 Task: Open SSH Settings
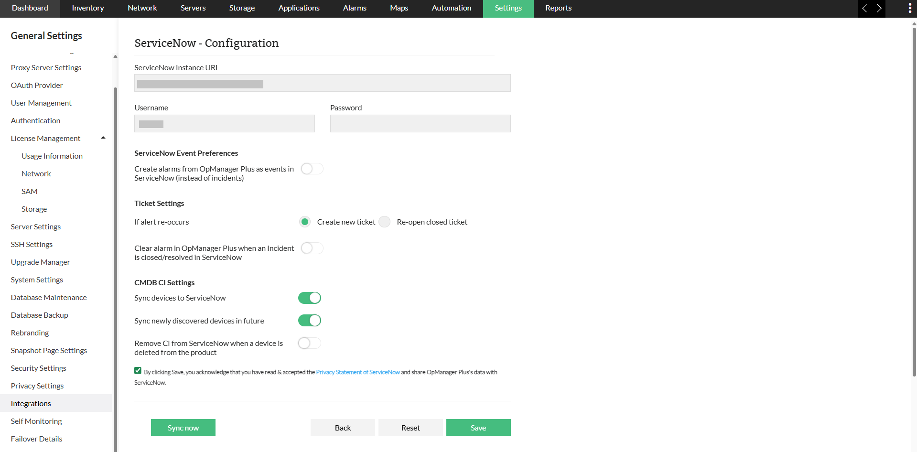tap(32, 244)
